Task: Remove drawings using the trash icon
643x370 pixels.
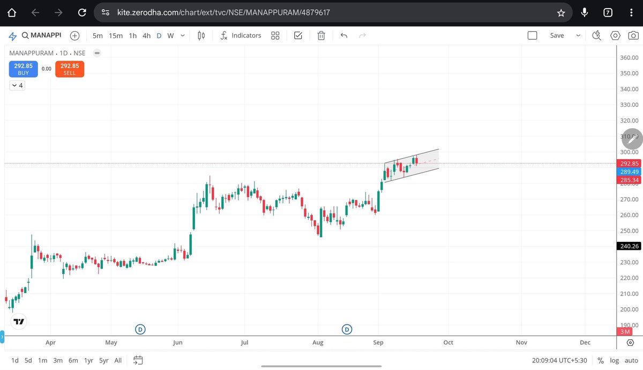Action: pos(321,35)
